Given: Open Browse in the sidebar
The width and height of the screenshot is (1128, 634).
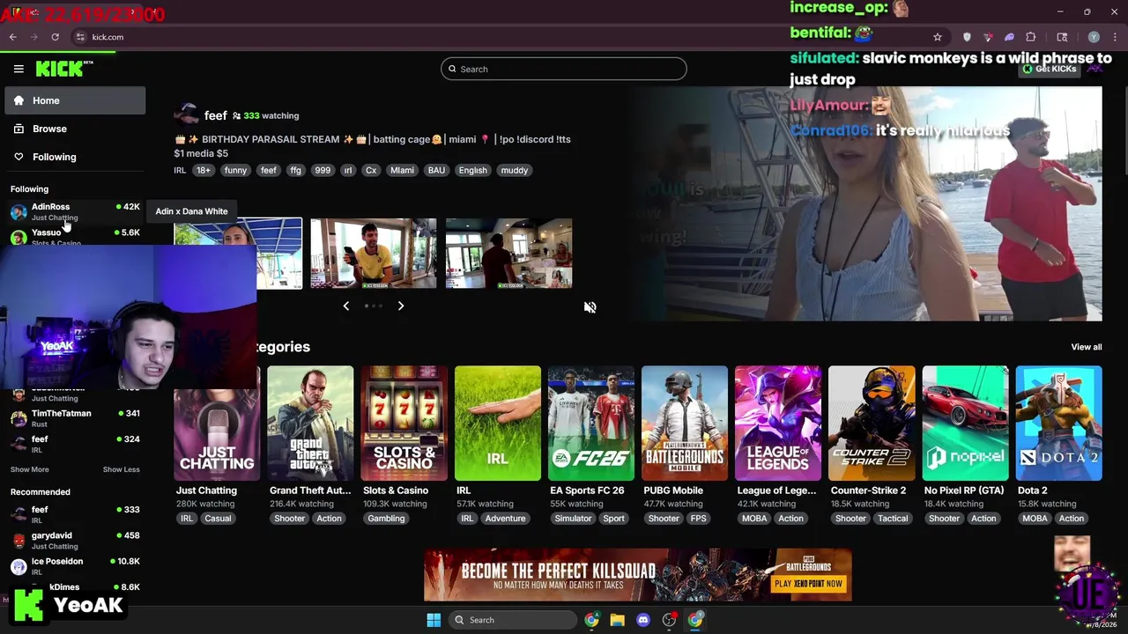Looking at the screenshot, I should point(75,129).
